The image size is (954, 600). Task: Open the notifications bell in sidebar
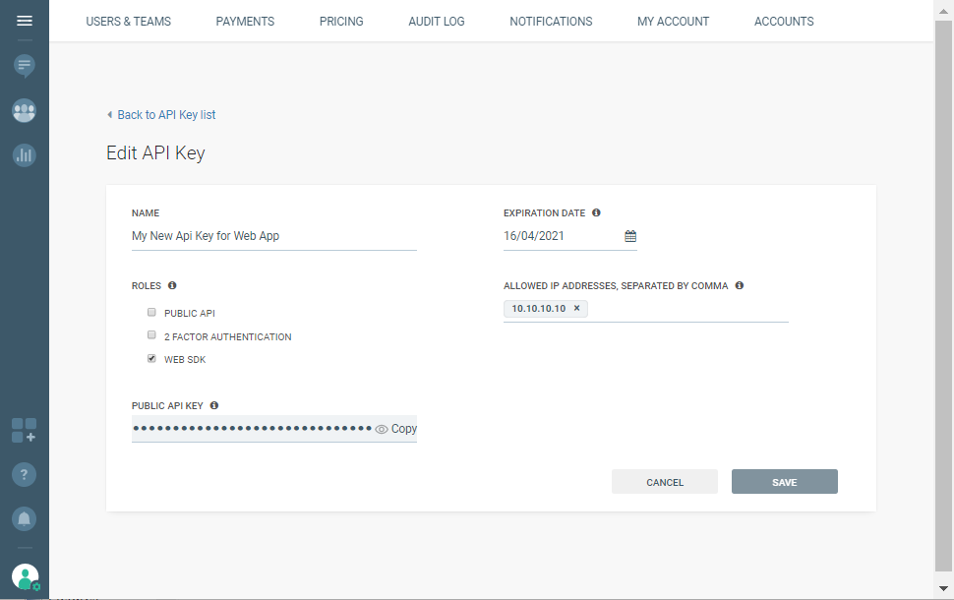[x=25, y=517]
